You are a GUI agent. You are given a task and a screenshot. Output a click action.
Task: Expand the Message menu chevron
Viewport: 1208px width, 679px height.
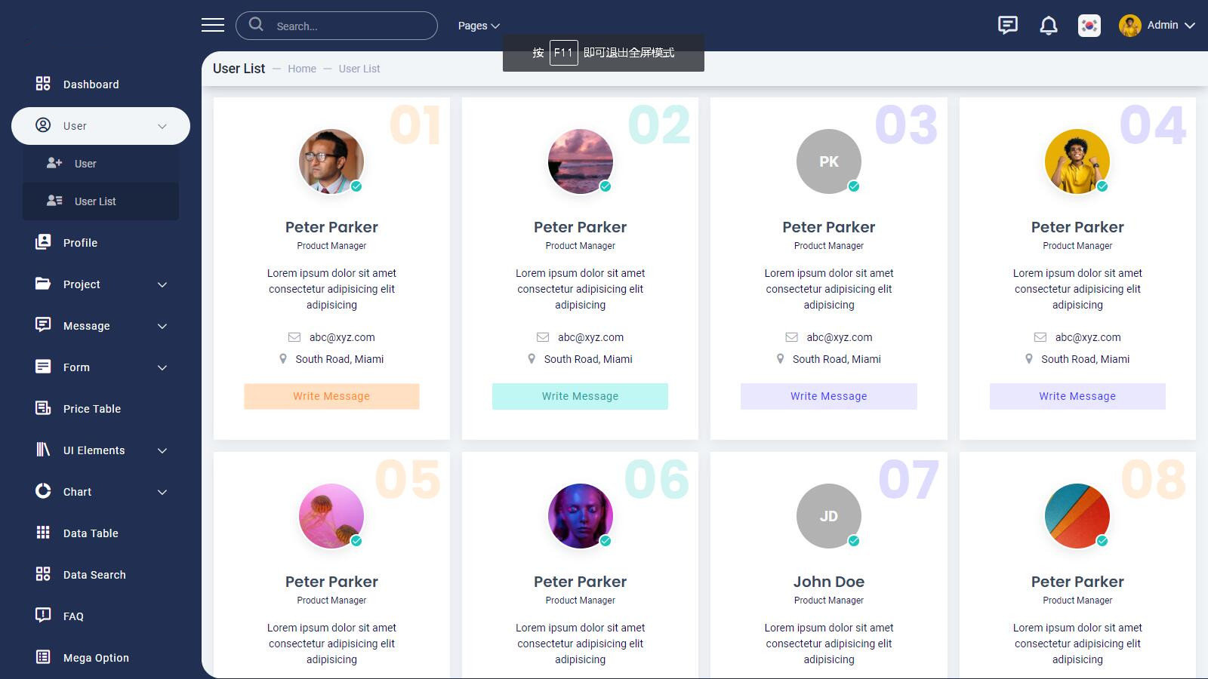pyautogui.click(x=162, y=326)
